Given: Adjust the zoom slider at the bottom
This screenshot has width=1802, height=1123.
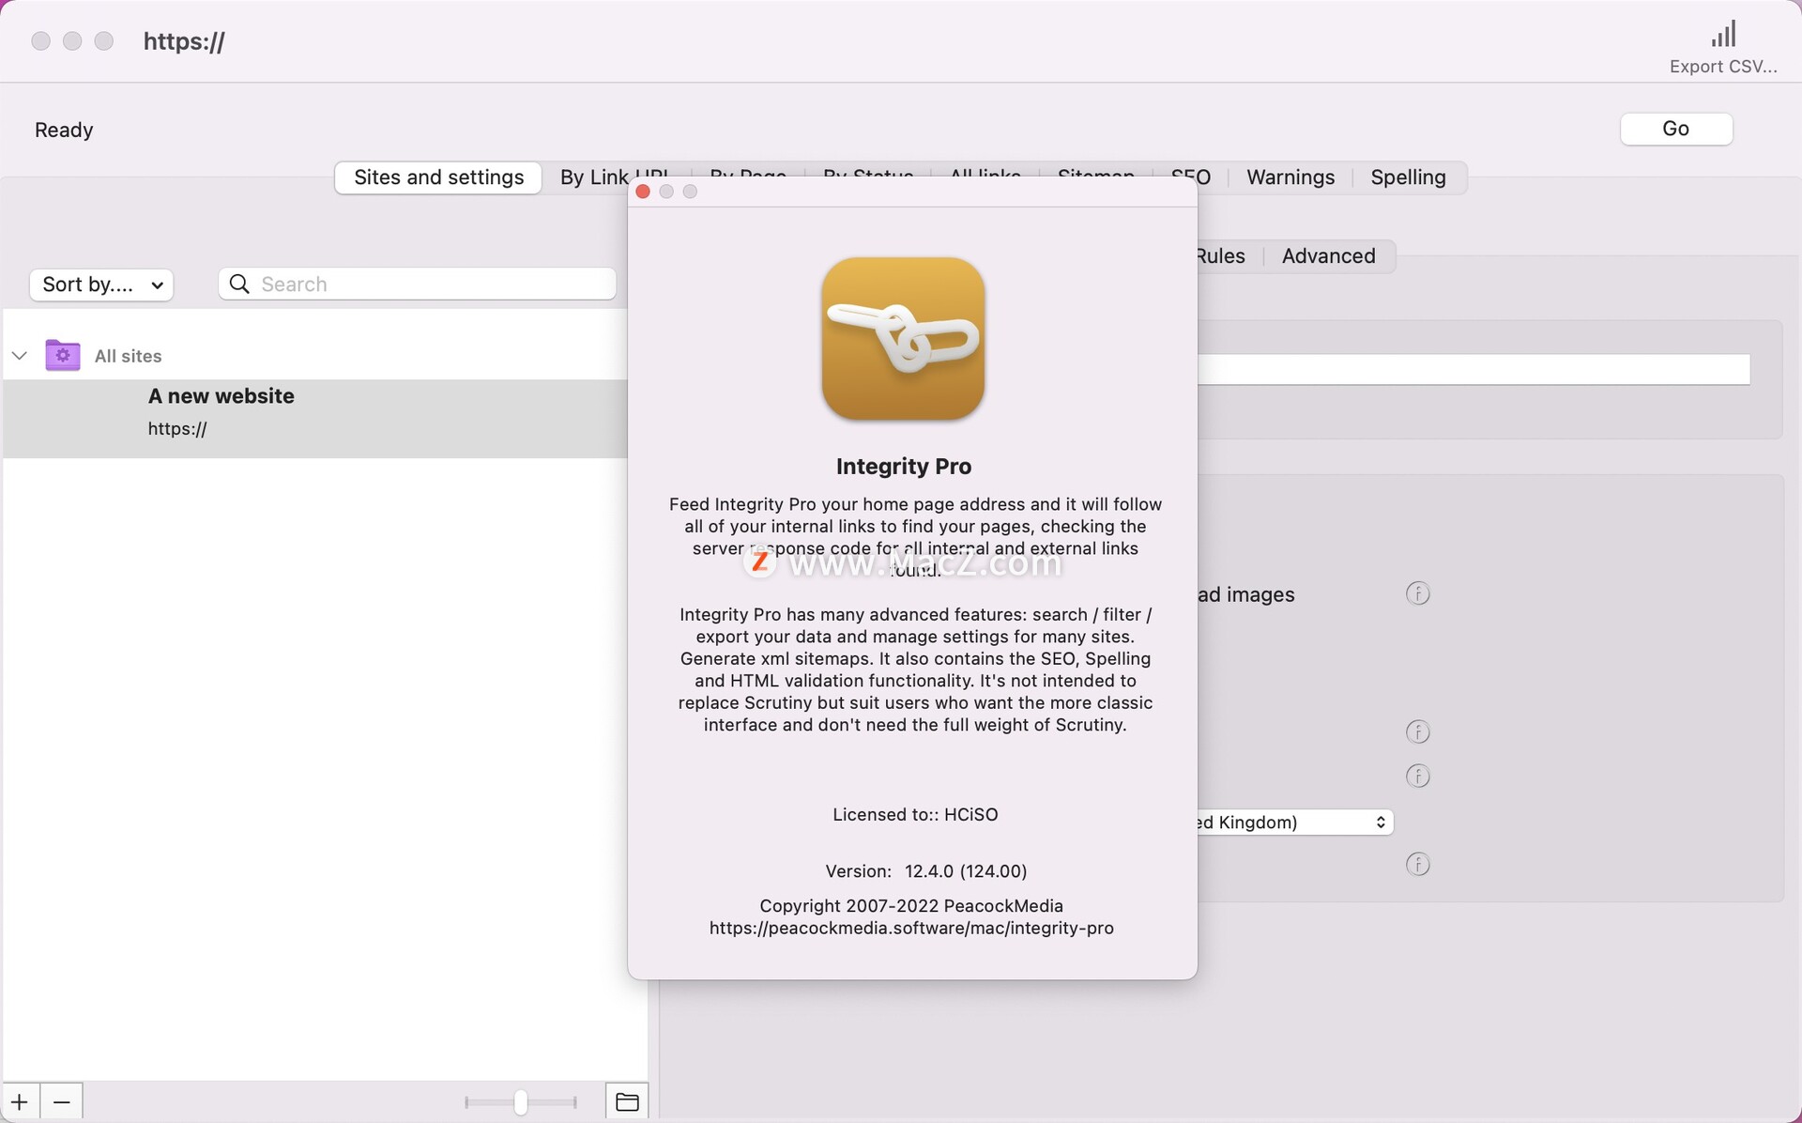Looking at the screenshot, I should (520, 1102).
